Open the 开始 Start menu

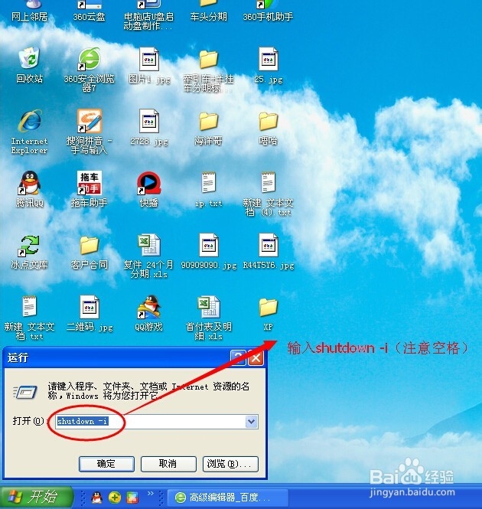pos(35,497)
